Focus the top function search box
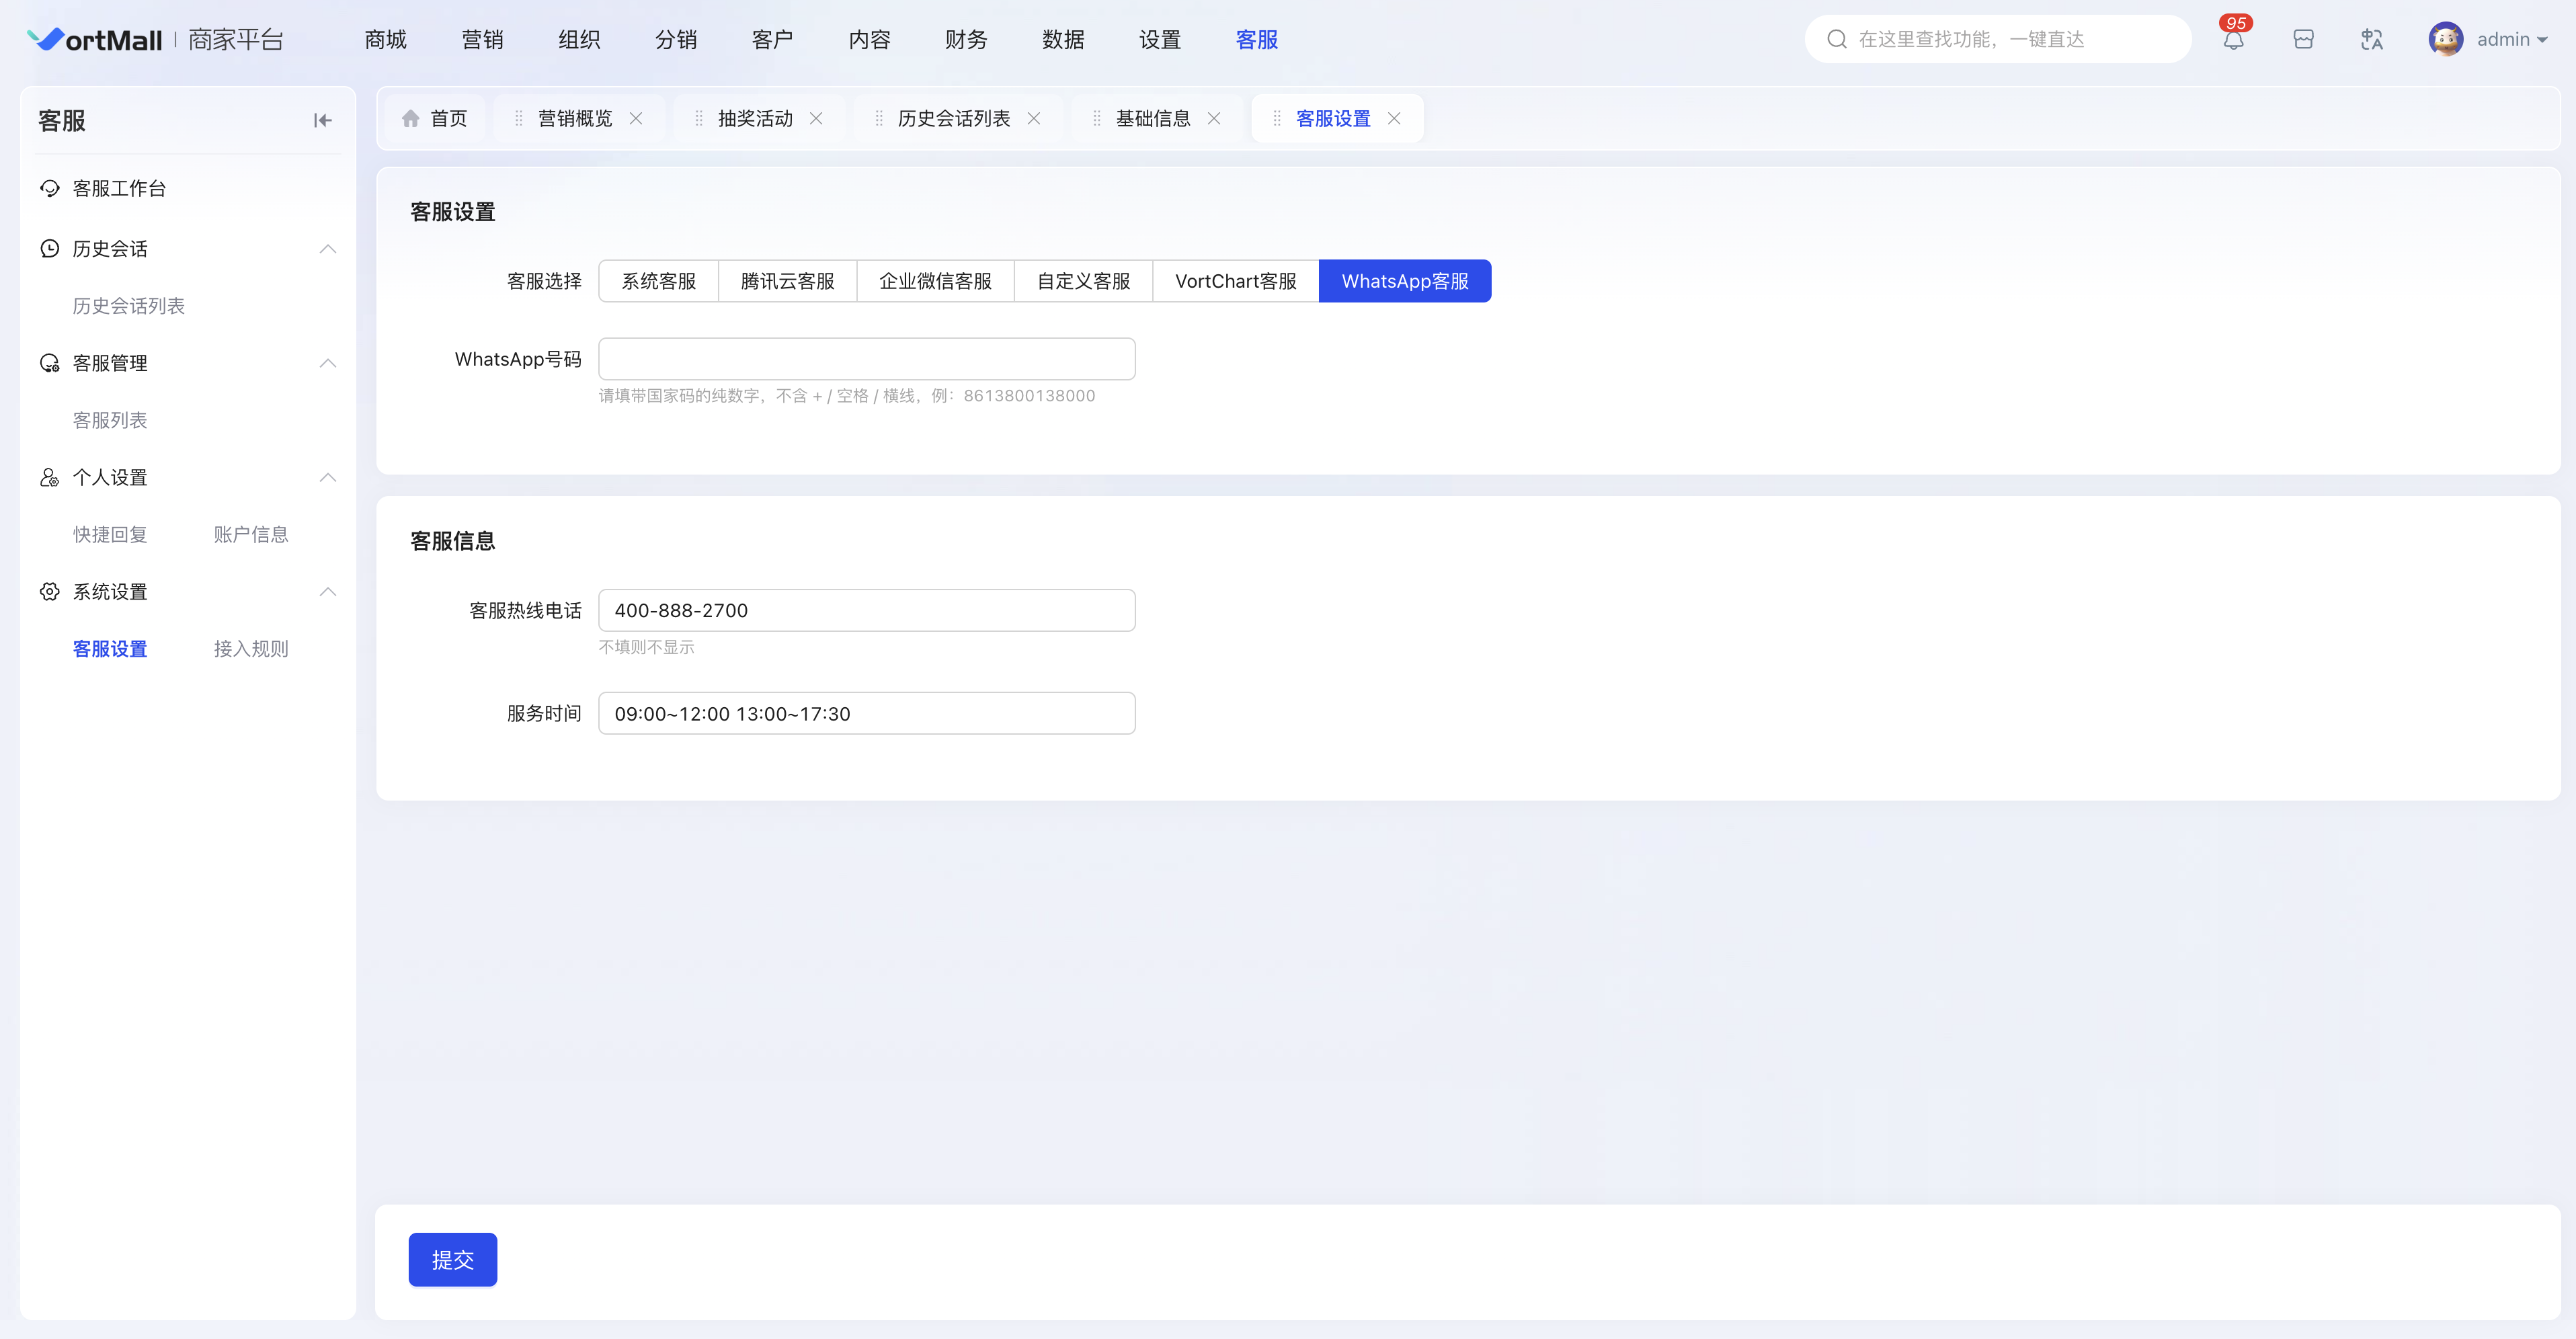This screenshot has width=2576, height=1339. click(1998, 39)
